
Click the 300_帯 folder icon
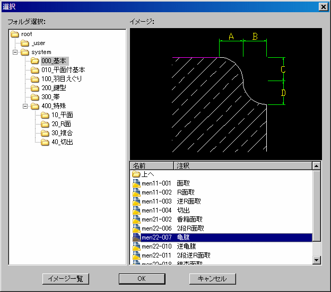point(35,97)
